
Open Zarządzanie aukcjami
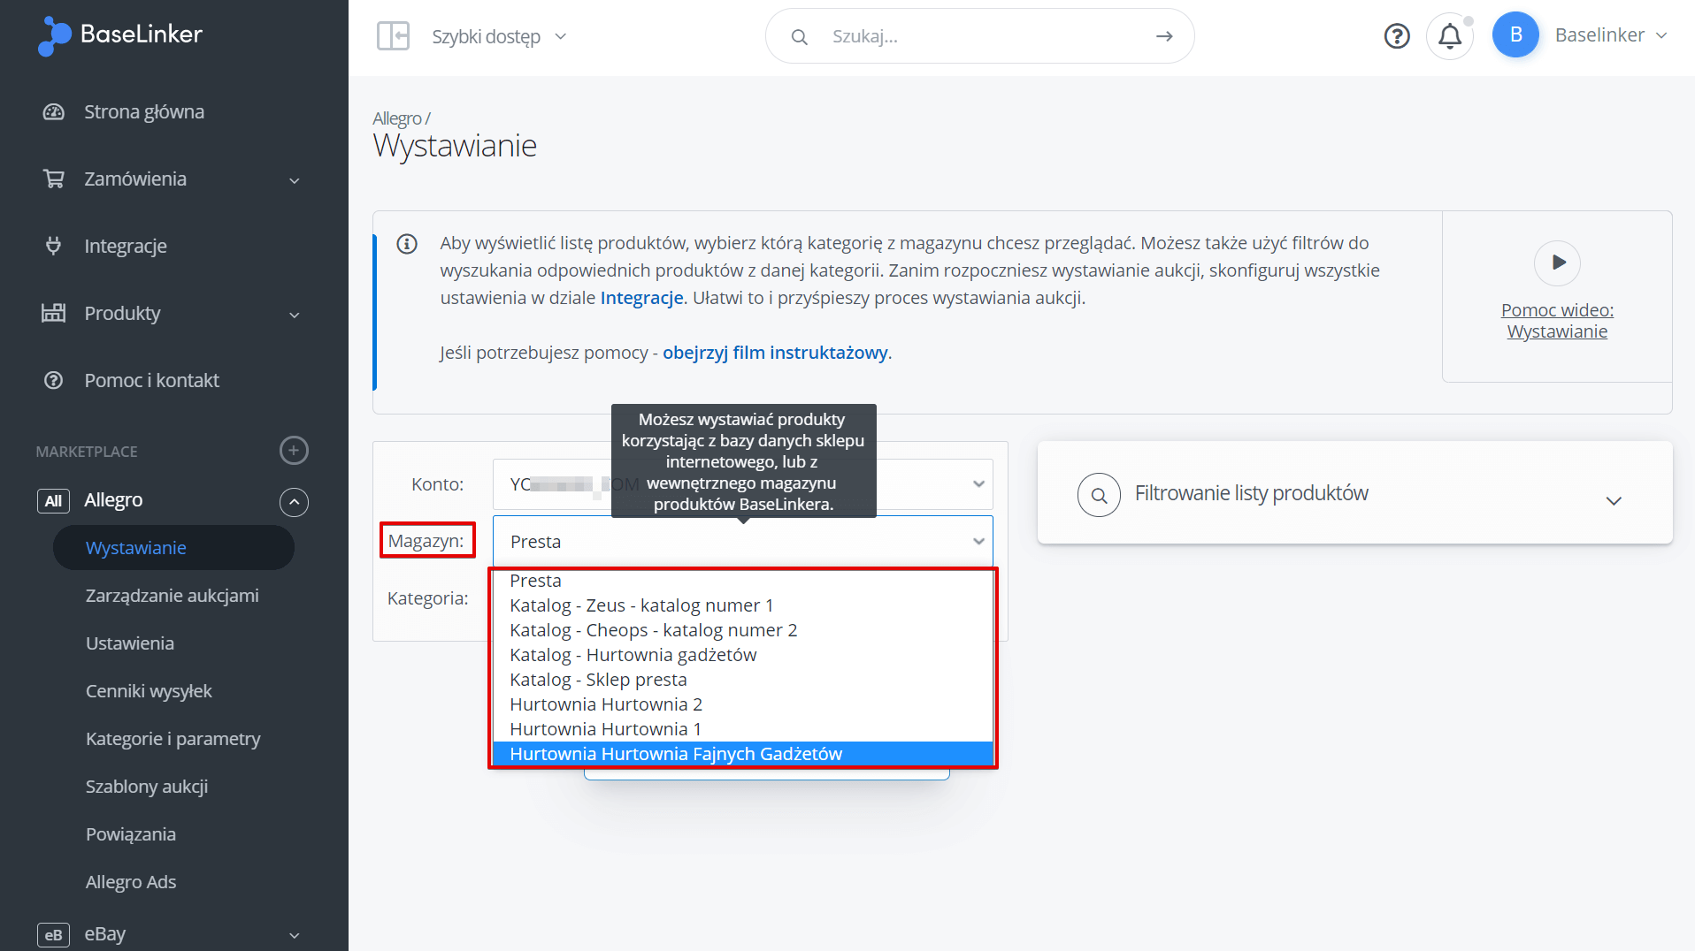point(173,596)
